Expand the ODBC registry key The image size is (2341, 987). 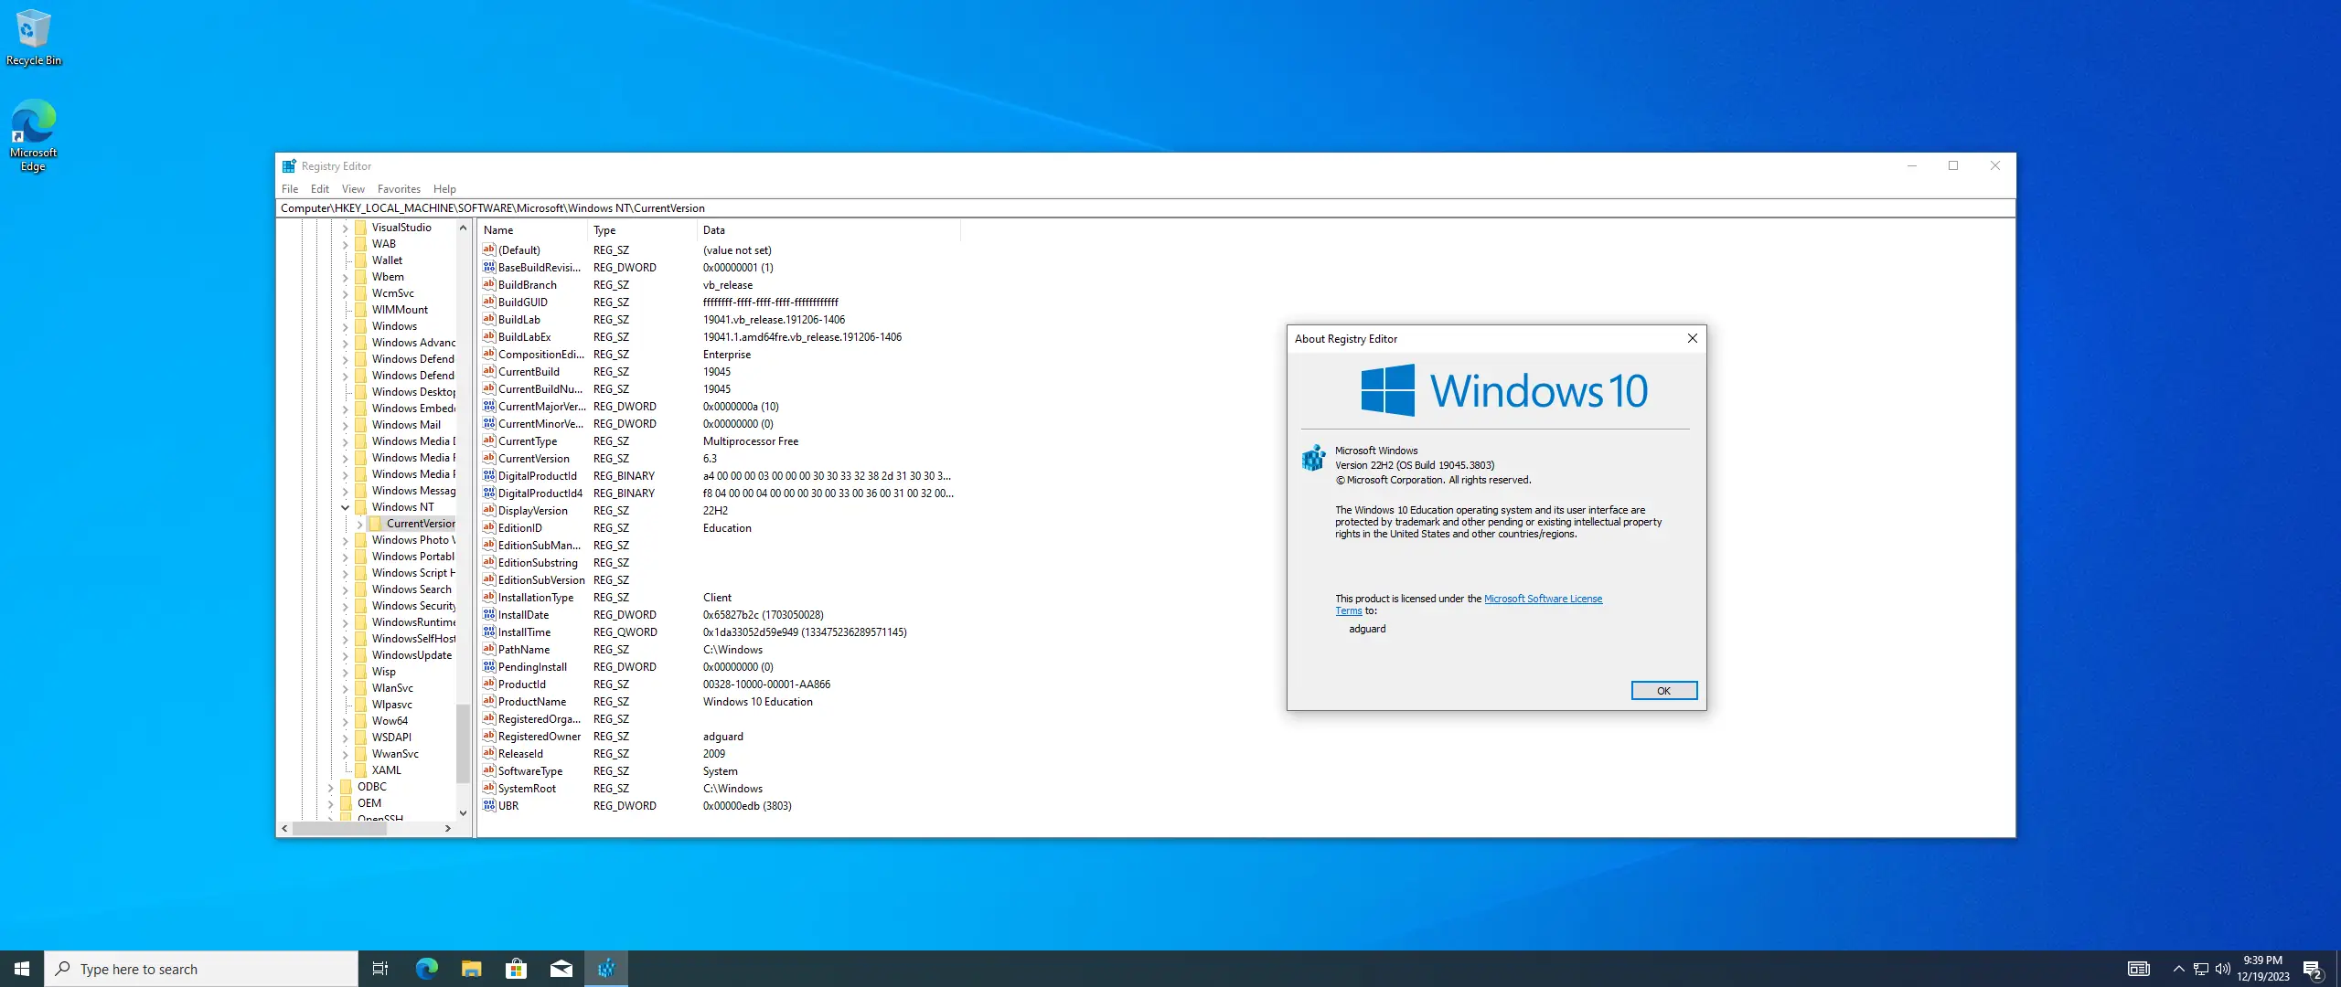[331, 787]
